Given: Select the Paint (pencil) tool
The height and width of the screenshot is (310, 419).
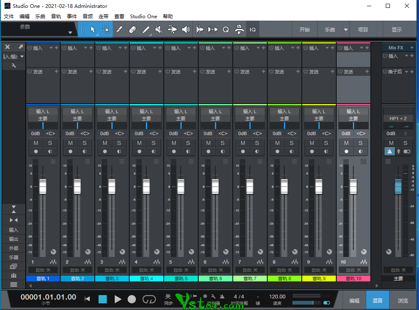Looking at the screenshot, I should (x=145, y=29).
